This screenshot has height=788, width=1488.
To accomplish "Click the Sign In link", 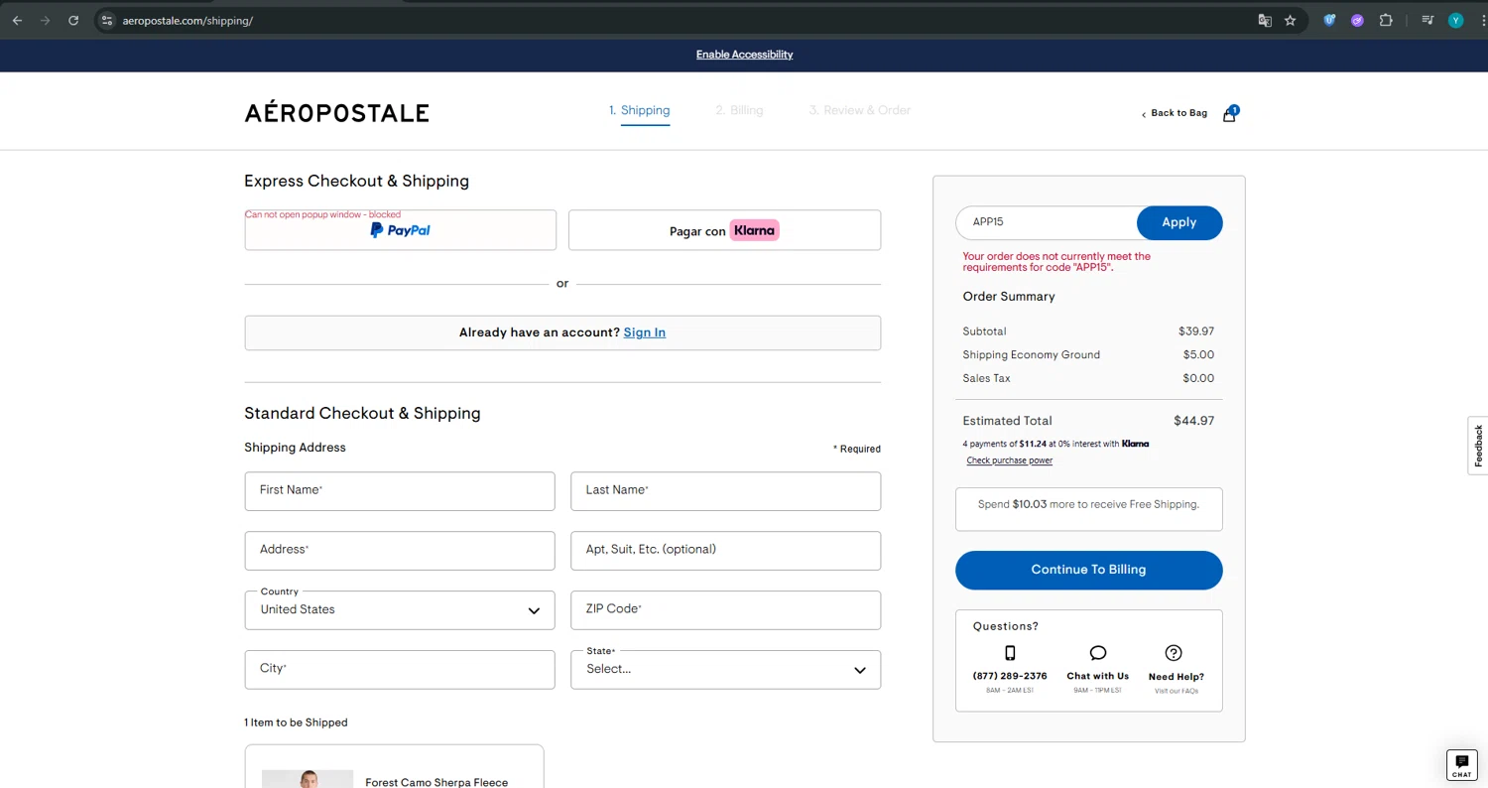I will click(x=645, y=332).
